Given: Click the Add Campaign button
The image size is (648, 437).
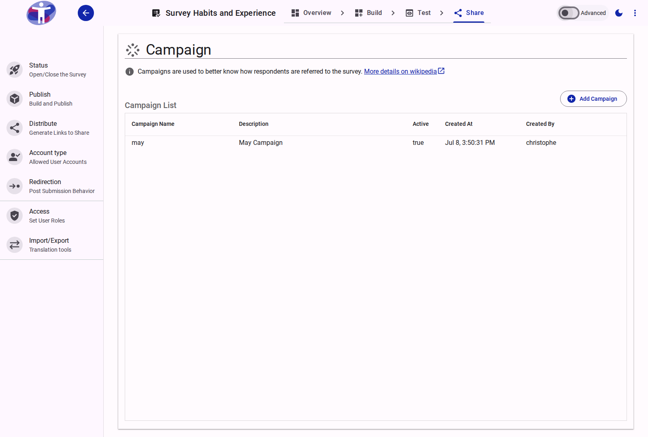Looking at the screenshot, I should [x=593, y=99].
